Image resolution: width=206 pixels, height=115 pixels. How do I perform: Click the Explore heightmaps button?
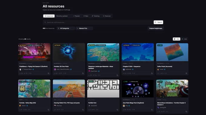pos(156,28)
